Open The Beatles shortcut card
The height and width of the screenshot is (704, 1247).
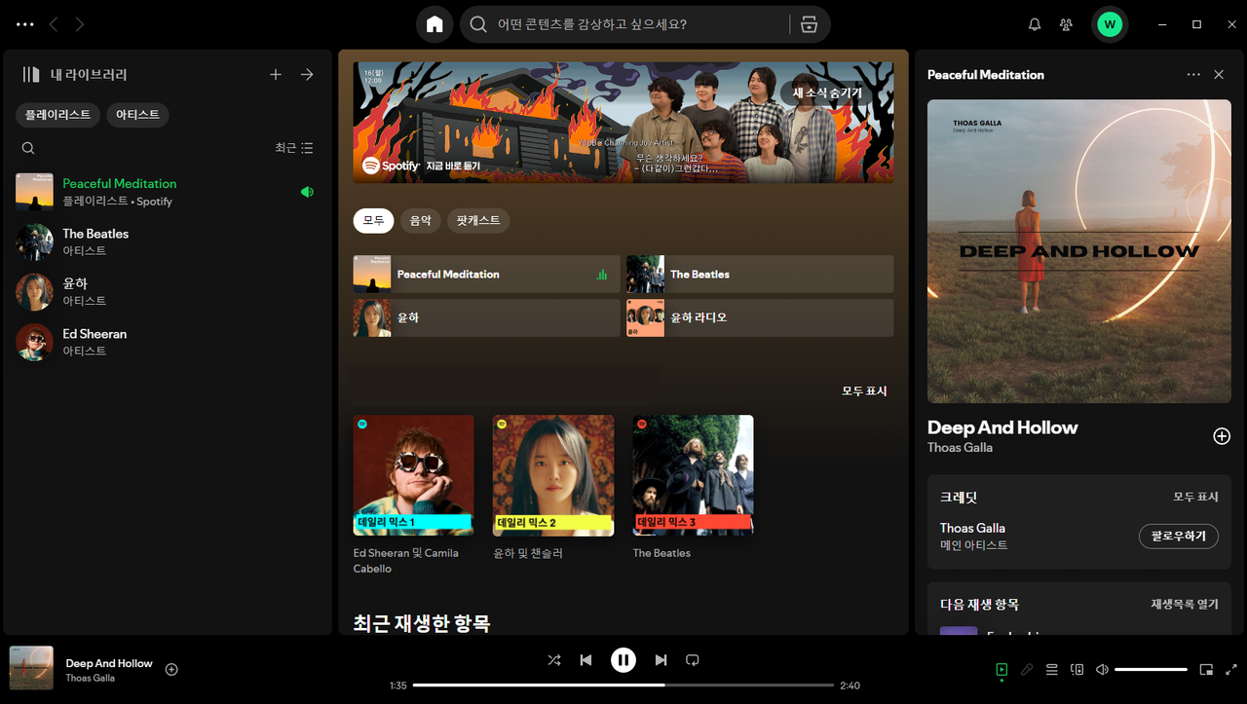(760, 275)
